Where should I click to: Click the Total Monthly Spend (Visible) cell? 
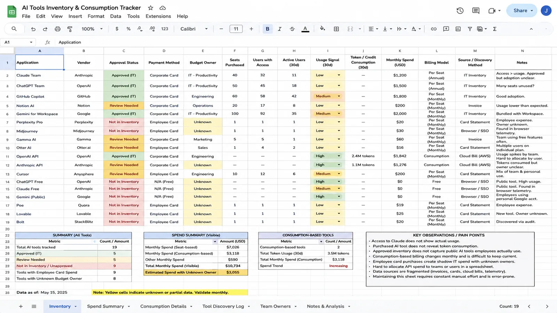[181, 266]
